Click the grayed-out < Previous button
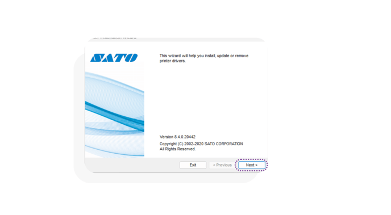This screenshot has width=391, height=215. (x=222, y=165)
